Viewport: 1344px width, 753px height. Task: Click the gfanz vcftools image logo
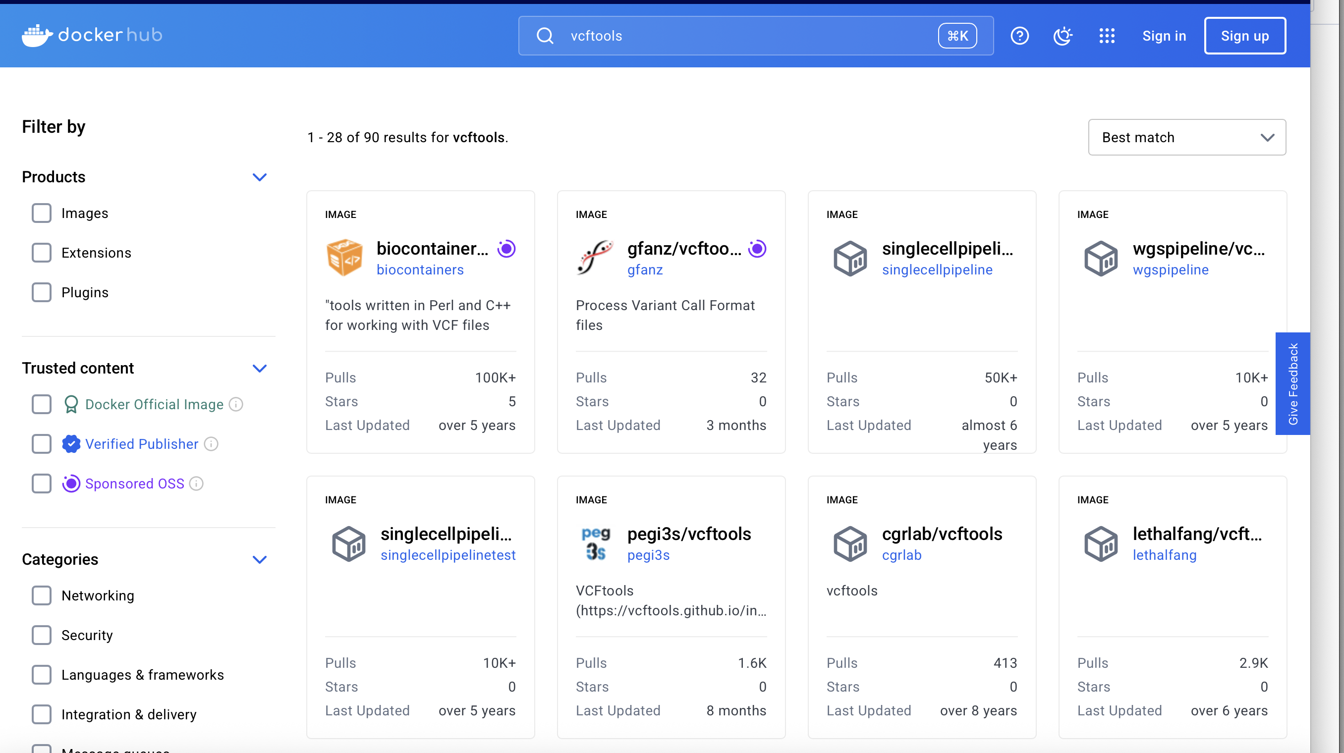595,258
